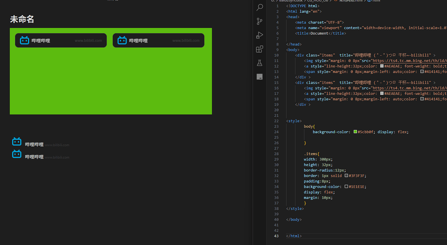Click the bilibili TV icon on the first card
The height and width of the screenshot is (245, 447).
click(x=25, y=40)
